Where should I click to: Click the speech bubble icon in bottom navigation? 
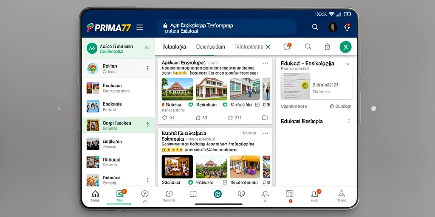tap(241, 194)
